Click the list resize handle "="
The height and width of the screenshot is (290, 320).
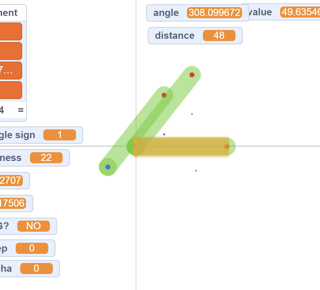(21, 110)
